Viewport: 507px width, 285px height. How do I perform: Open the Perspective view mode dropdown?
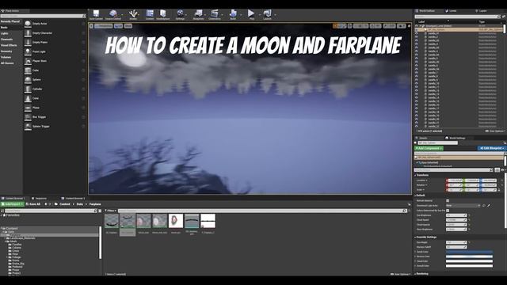[104, 26]
